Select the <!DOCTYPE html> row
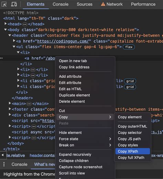163x179 pixels. coord(21,13)
